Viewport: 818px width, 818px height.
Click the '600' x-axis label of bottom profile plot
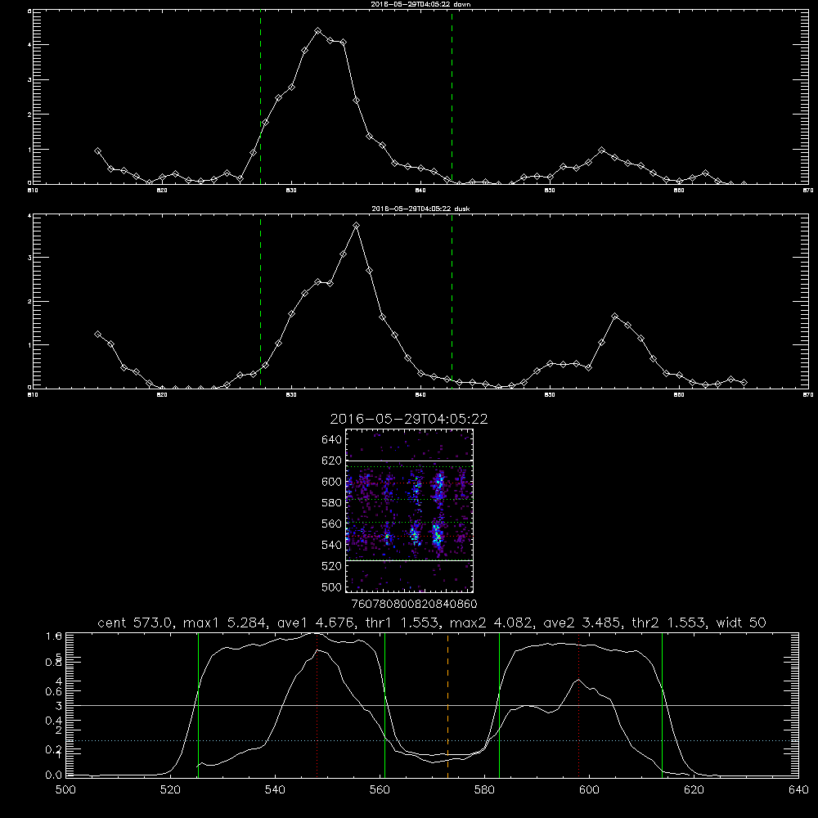click(589, 790)
